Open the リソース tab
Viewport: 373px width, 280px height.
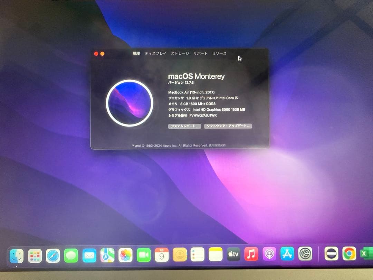click(x=219, y=54)
